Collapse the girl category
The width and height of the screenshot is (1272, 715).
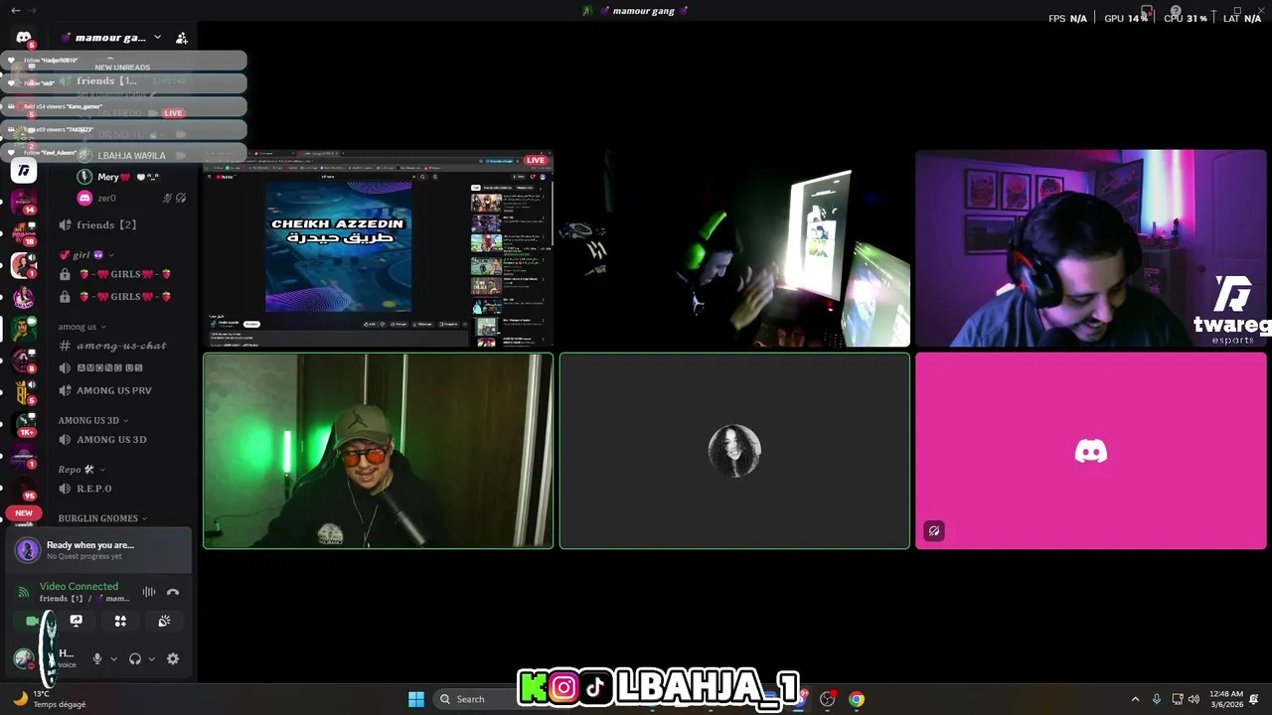click(x=87, y=255)
